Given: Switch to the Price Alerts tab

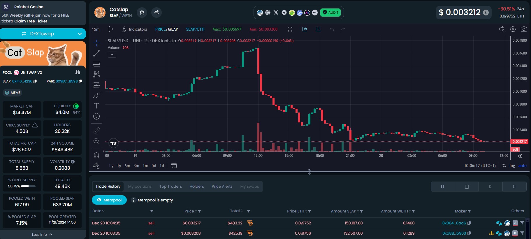Looking at the screenshot, I should (222, 187).
